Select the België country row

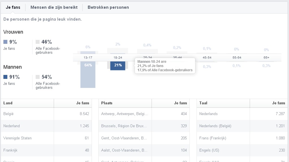point(46,114)
